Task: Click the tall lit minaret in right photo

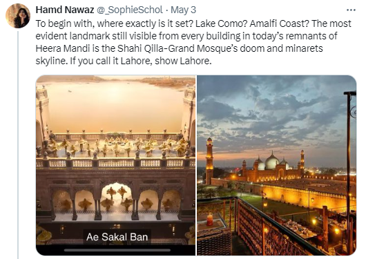Action: (209, 160)
